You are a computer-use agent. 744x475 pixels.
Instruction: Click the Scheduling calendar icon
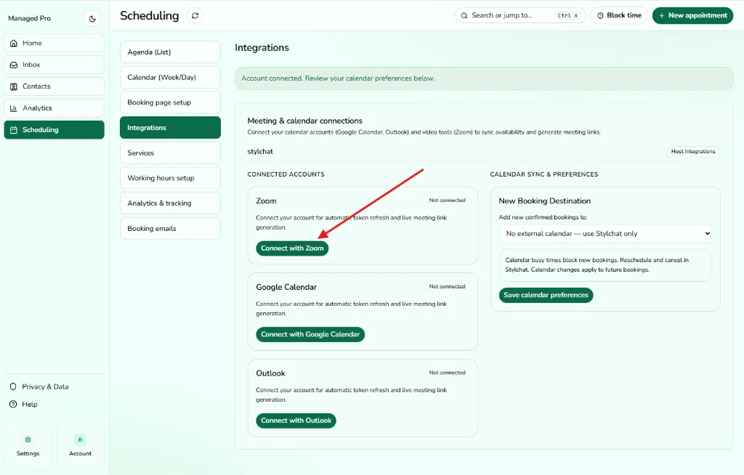(x=14, y=130)
